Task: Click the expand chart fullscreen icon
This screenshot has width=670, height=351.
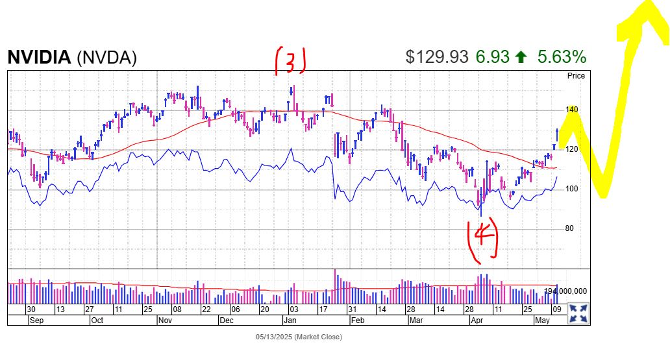Action: (578, 313)
